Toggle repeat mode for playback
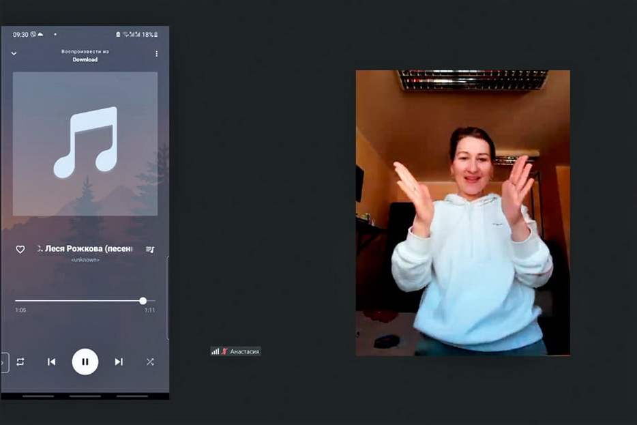Screen dimensions: 637x425 click(20, 362)
